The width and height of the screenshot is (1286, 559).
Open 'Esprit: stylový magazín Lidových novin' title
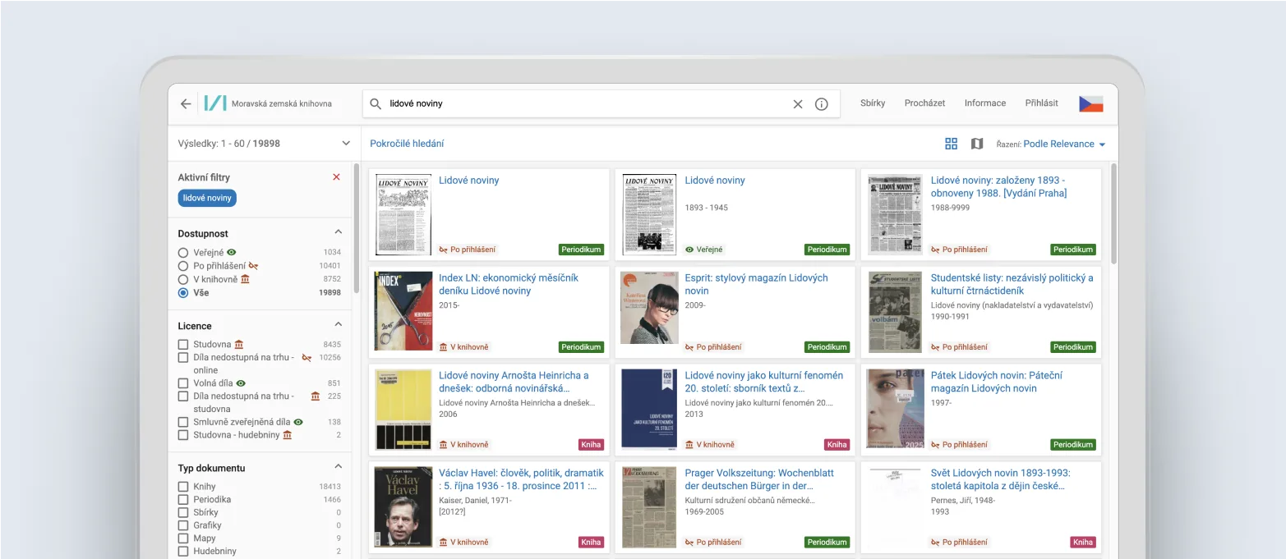[x=756, y=284]
